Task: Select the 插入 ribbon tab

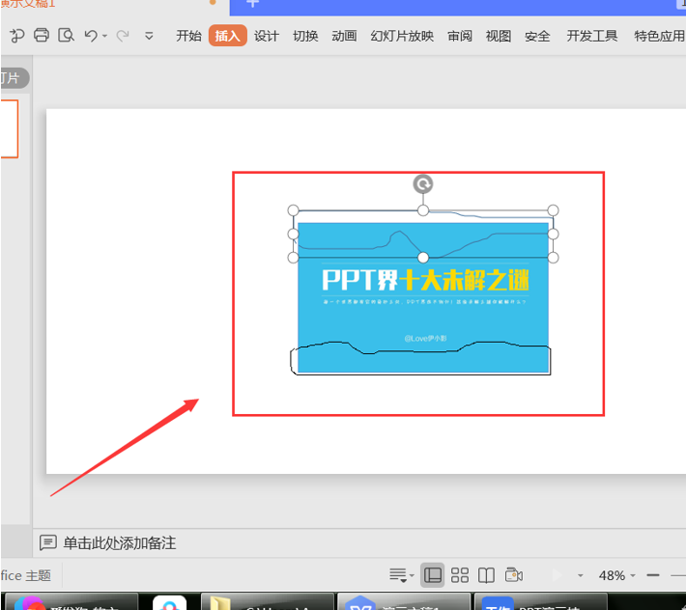Action: (x=227, y=36)
